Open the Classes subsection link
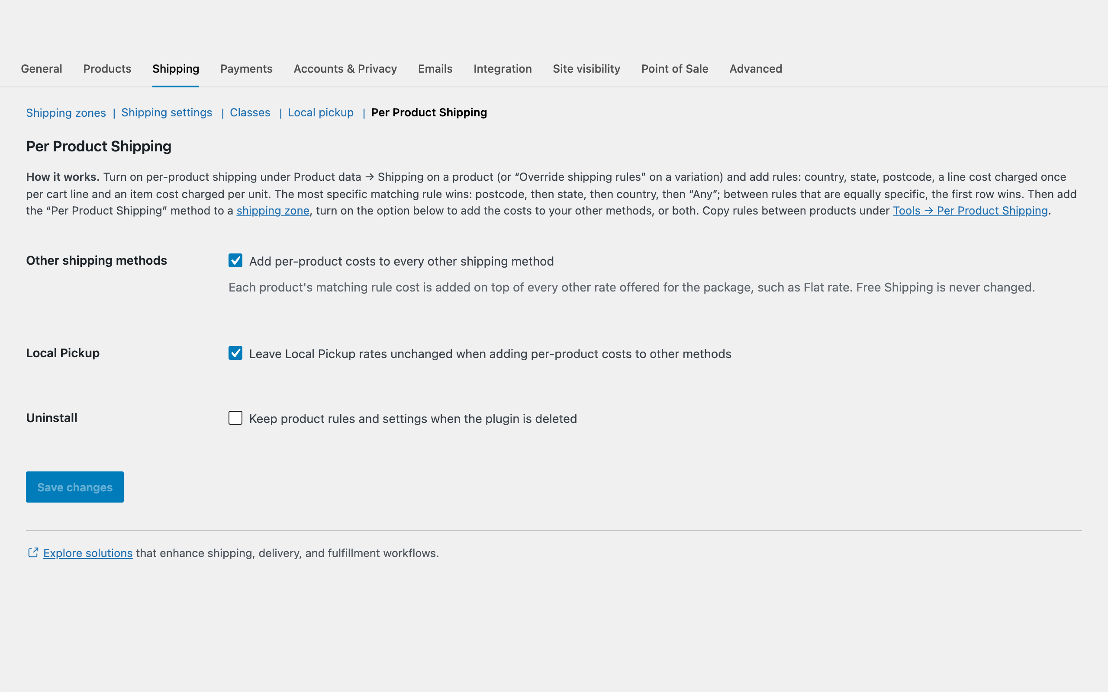Screen dimensions: 1108x692 coord(250,112)
